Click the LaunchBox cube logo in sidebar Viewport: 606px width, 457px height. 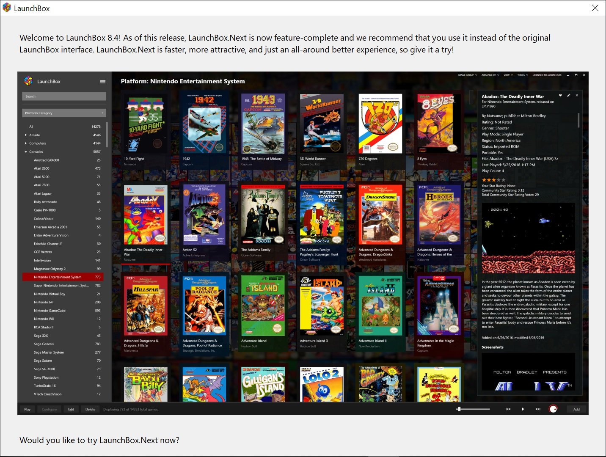[28, 81]
